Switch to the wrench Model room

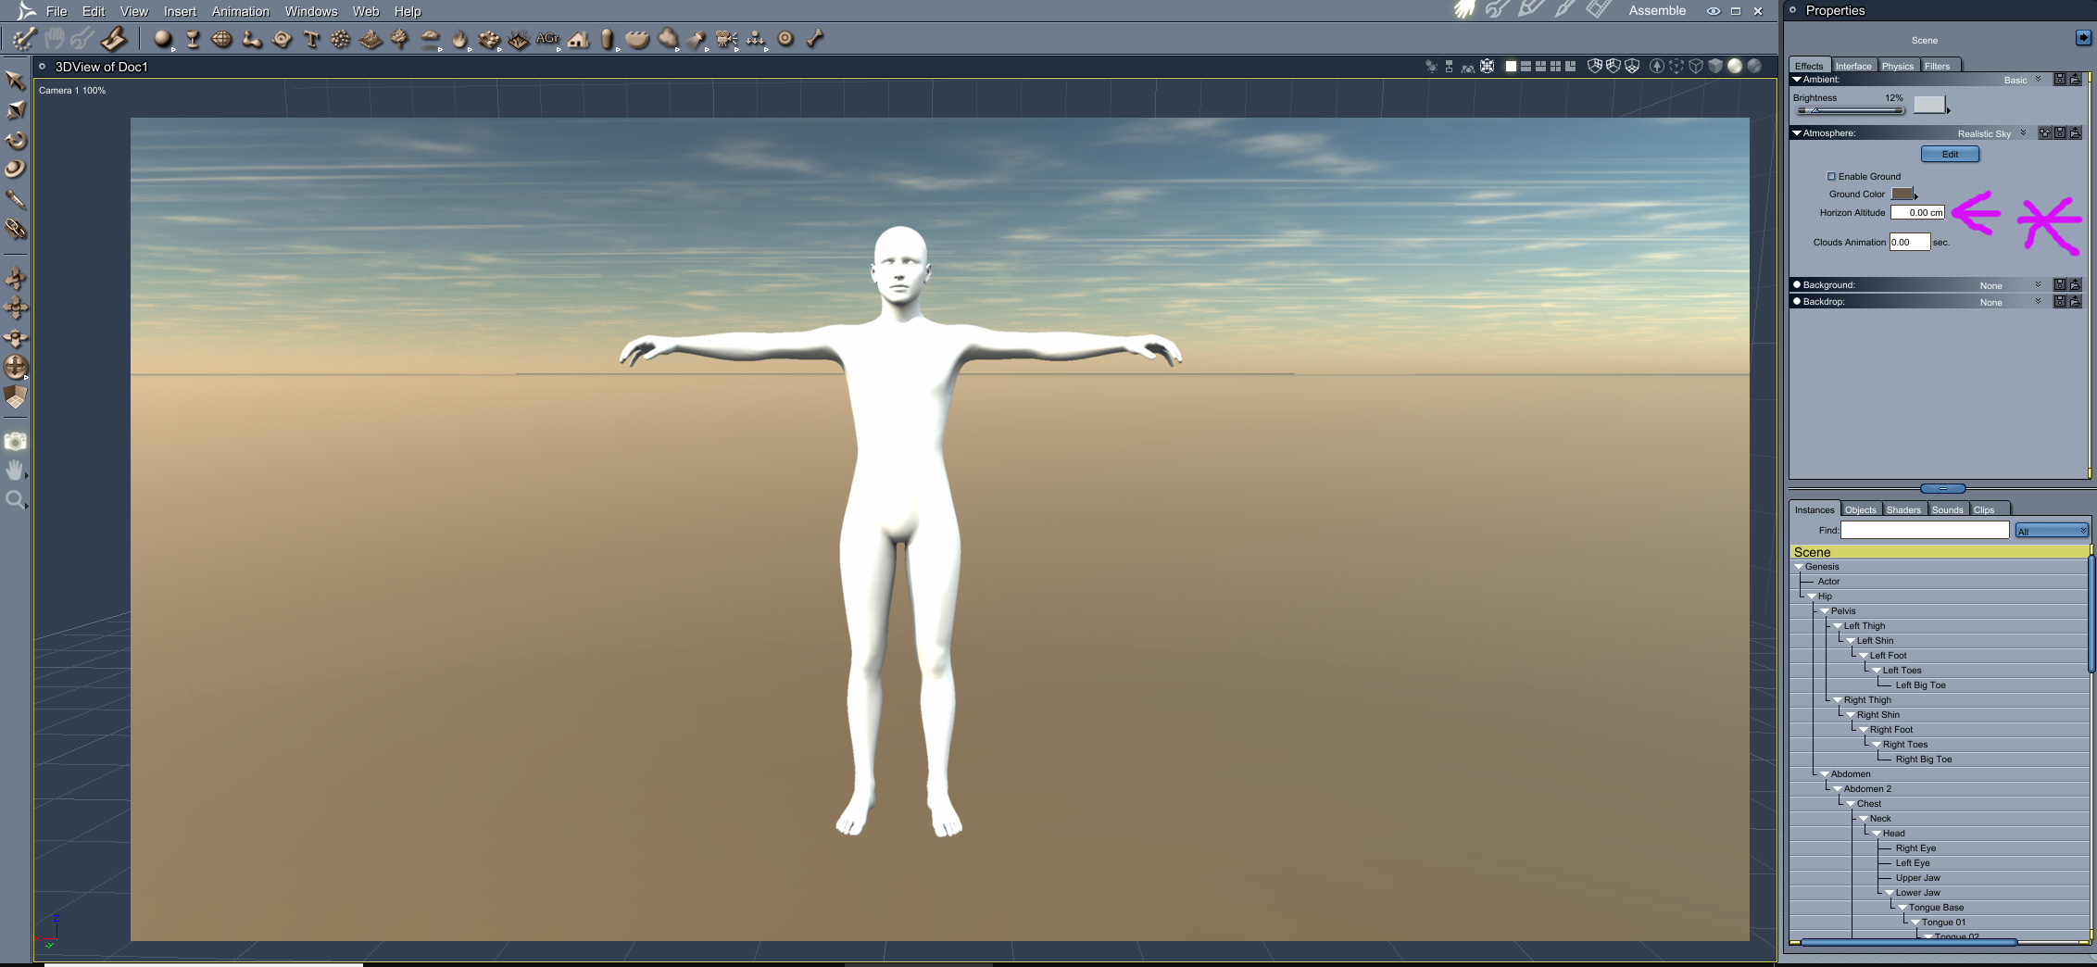pos(1497,10)
